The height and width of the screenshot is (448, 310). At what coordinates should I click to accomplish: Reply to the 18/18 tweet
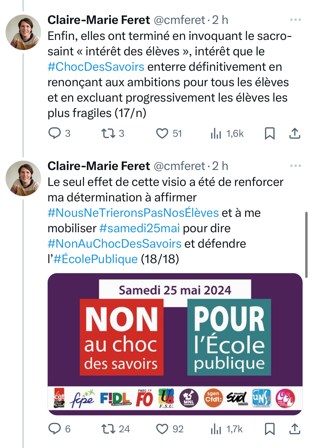(55, 429)
